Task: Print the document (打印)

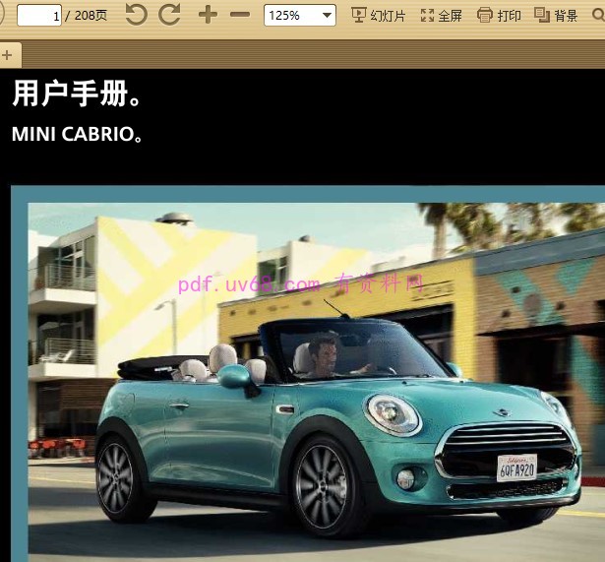Action: (499, 16)
